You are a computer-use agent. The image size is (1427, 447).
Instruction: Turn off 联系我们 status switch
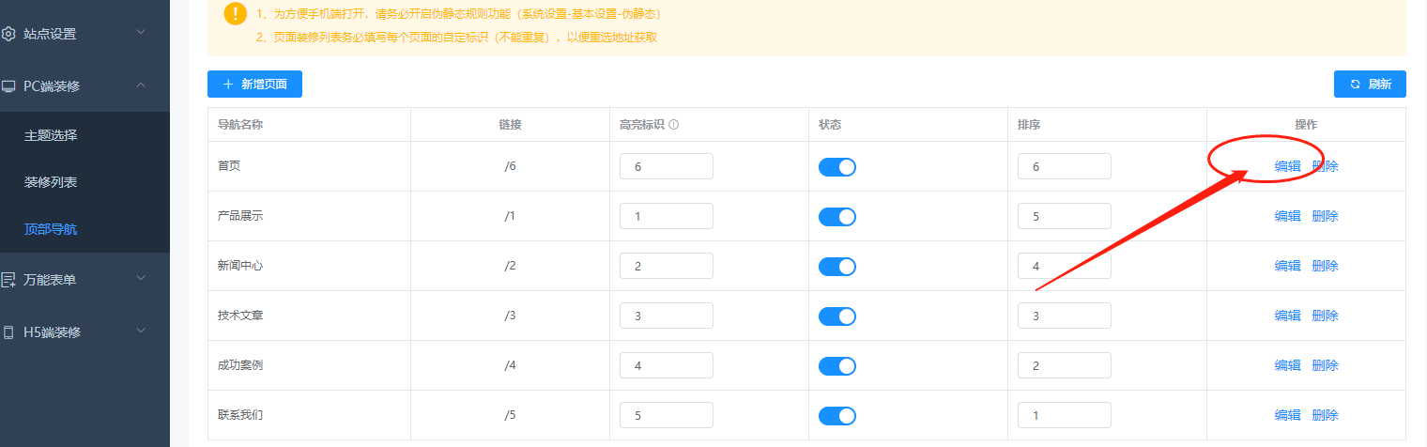click(836, 416)
